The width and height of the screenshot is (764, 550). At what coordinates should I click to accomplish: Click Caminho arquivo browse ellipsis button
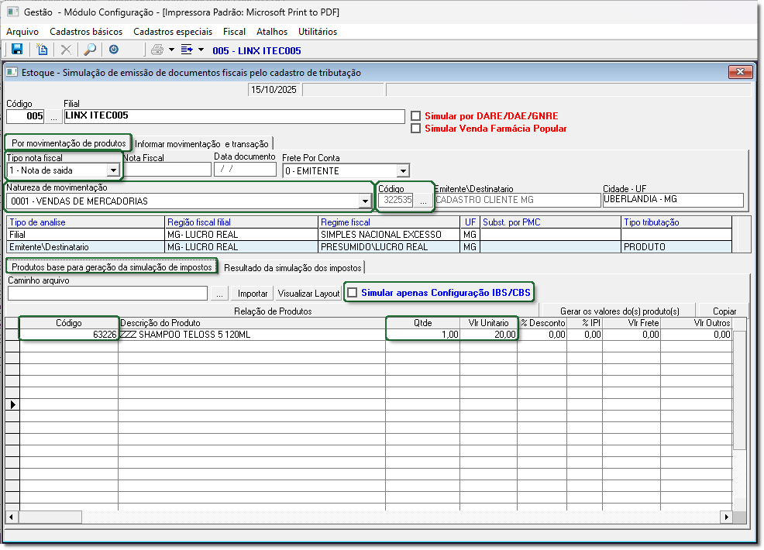(x=220, y=294)
